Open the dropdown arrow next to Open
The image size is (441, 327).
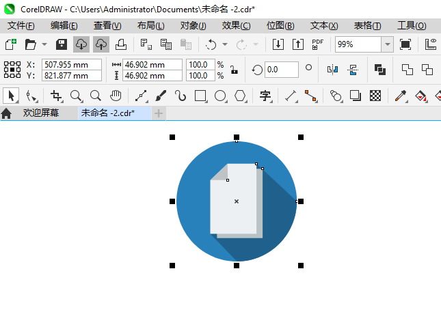pos(44,44)
